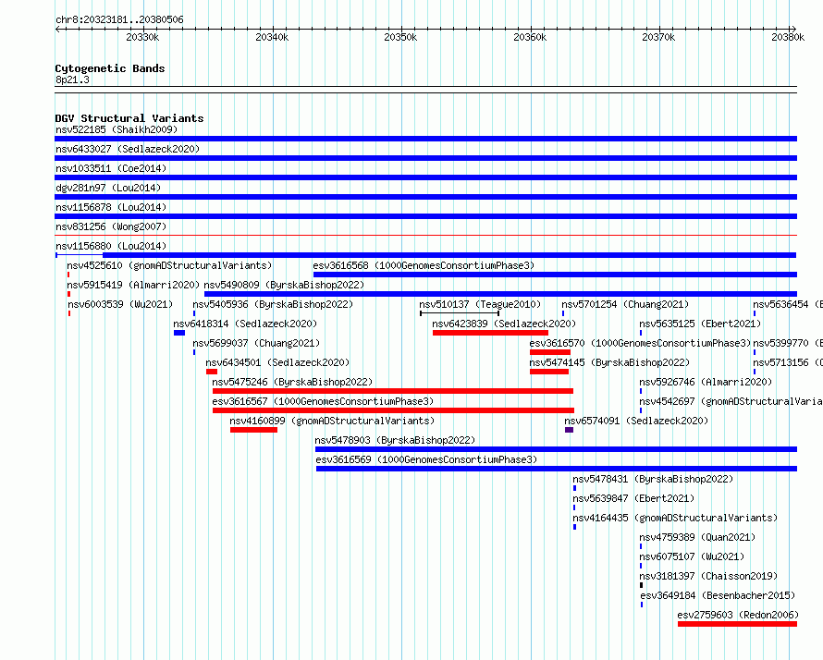Open esv2759603 (Redon2006) label
The image size is (823, 660).
point(738,615)
